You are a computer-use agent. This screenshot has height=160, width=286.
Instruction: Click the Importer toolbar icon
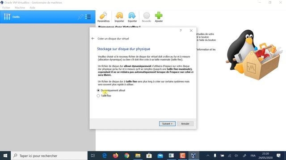coord(119,17)
